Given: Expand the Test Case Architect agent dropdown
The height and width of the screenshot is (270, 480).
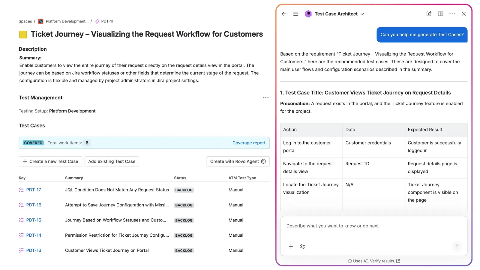Looking at the screenshot, I should (362, 14).
